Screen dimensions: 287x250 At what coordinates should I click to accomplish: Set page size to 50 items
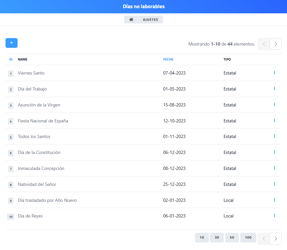pos(232,238)
